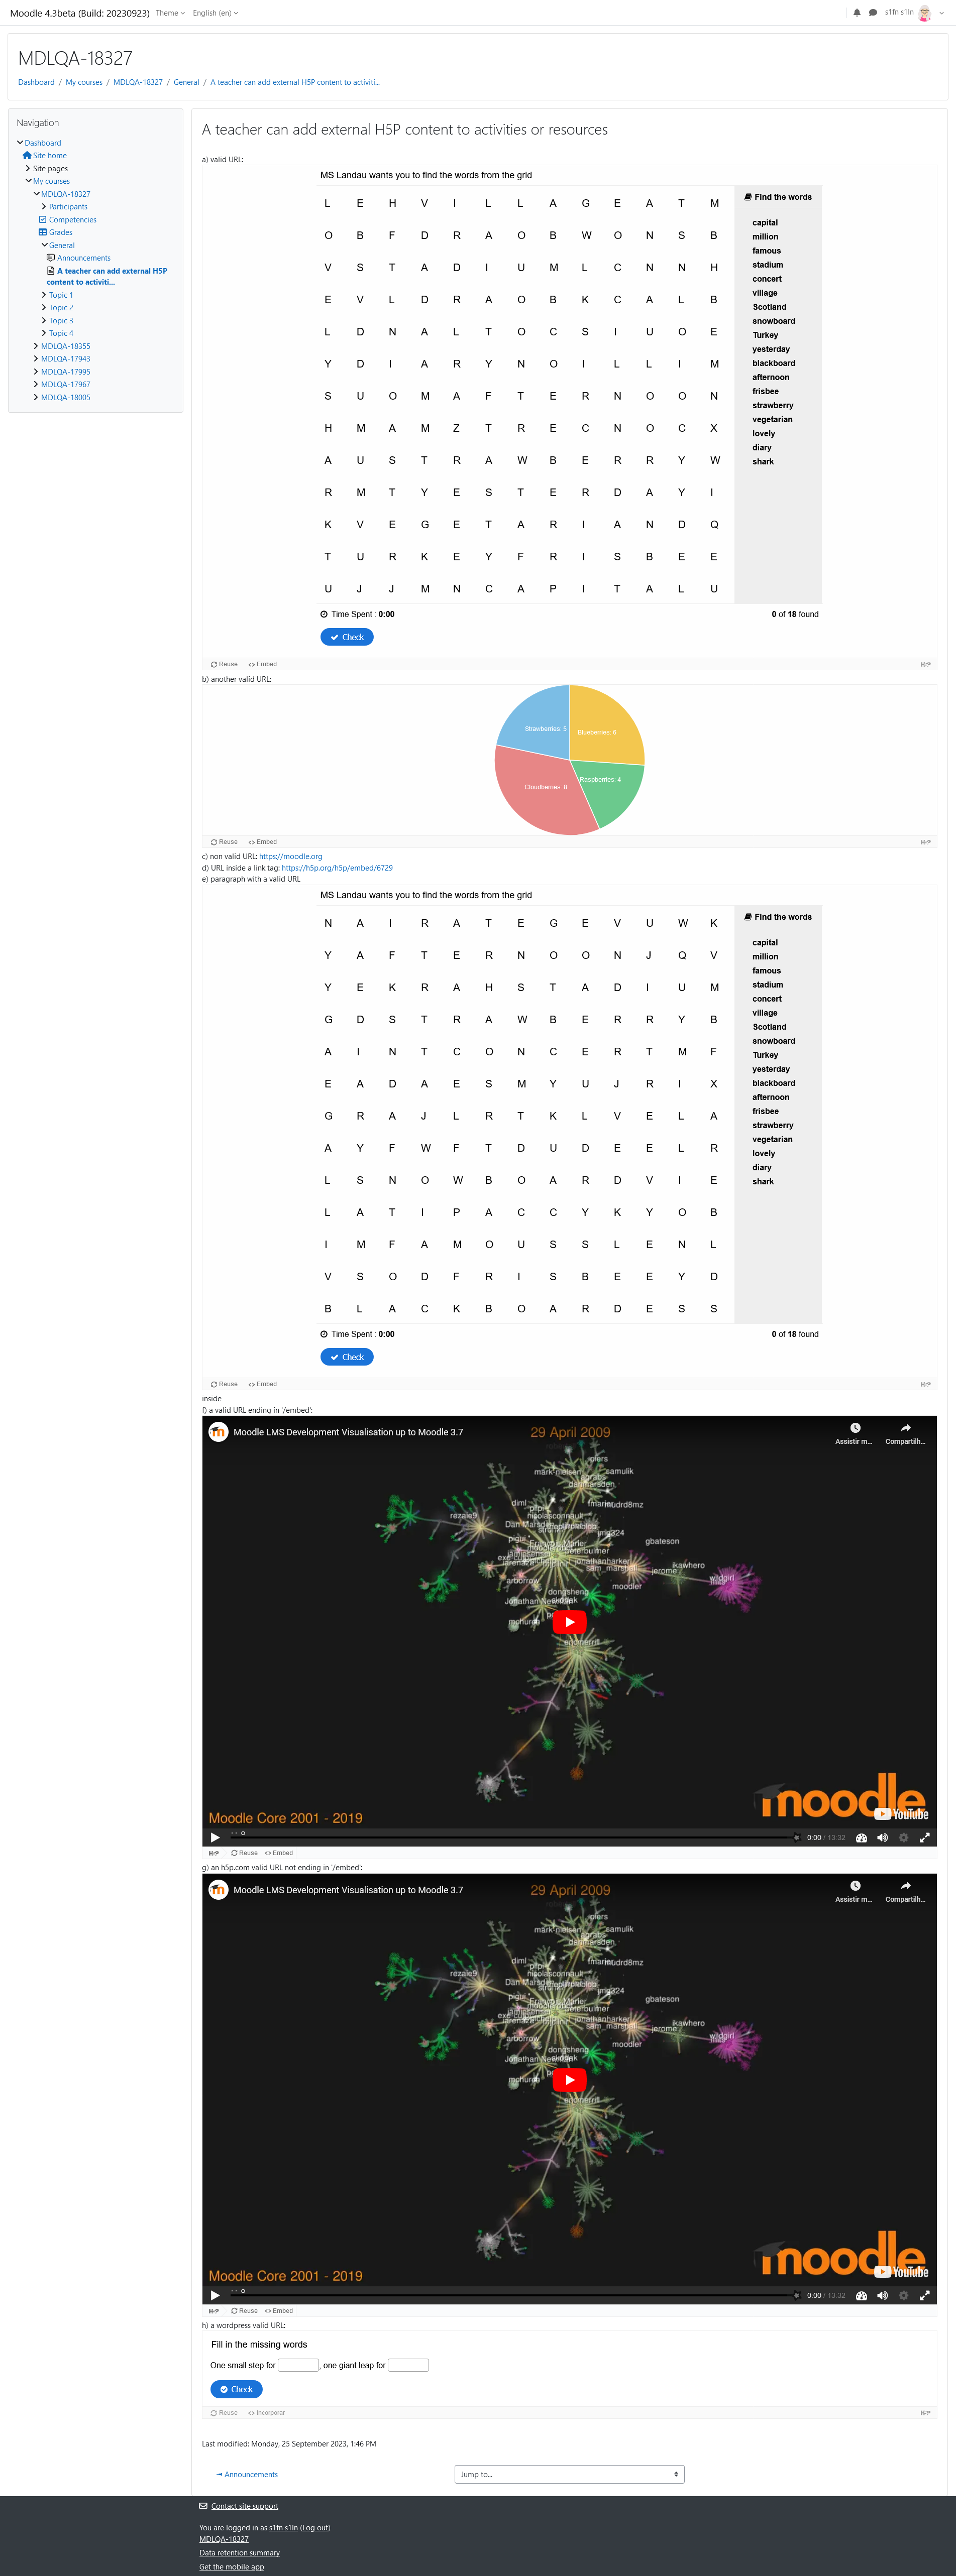This screenshot has width=956, height=2576.
Task: Open the messaging speech bubble icon
Action: pyautogui.click(x=873, y=13)
